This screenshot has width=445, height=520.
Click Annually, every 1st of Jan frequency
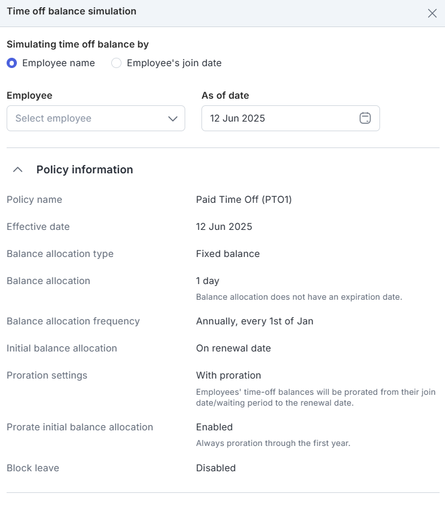point(254,321)
